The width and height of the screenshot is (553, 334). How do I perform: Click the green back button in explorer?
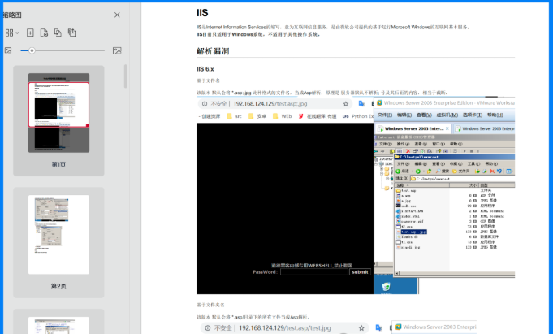coord(402,171)
